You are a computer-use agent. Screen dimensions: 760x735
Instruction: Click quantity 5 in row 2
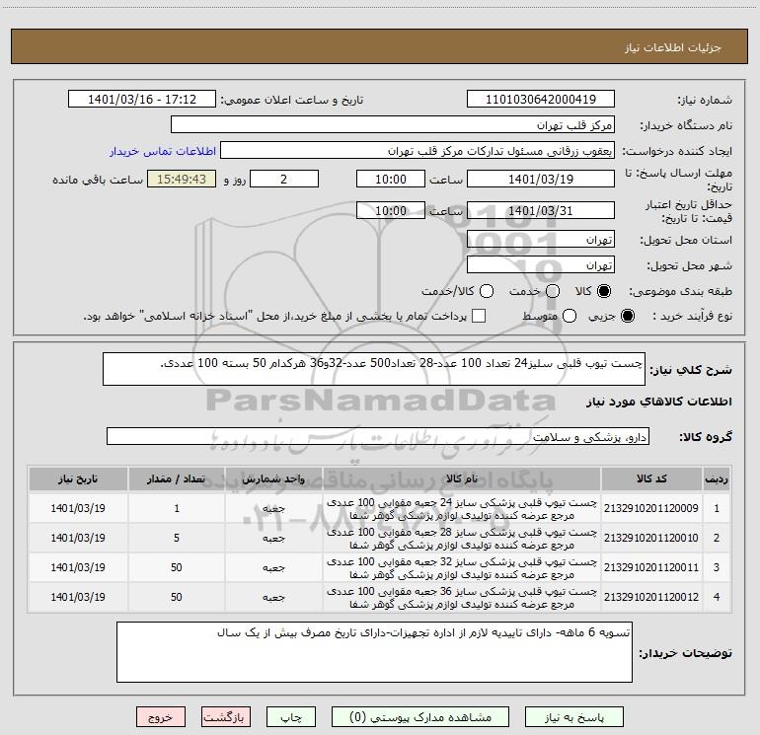[177, 538]
